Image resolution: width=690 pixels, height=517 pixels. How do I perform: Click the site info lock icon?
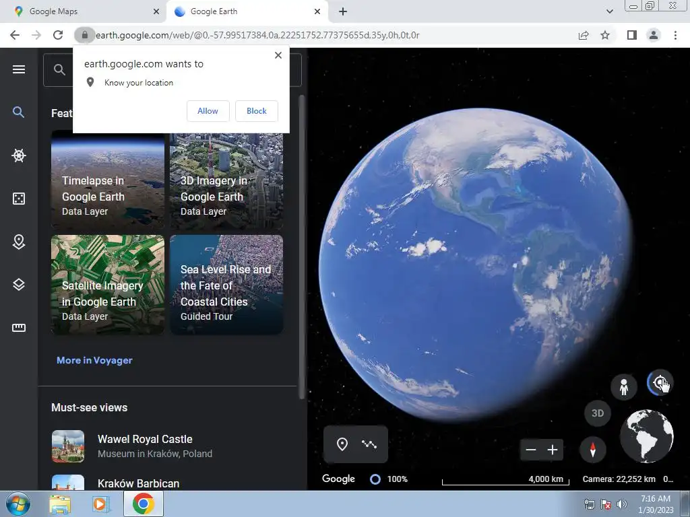point(84,35)
